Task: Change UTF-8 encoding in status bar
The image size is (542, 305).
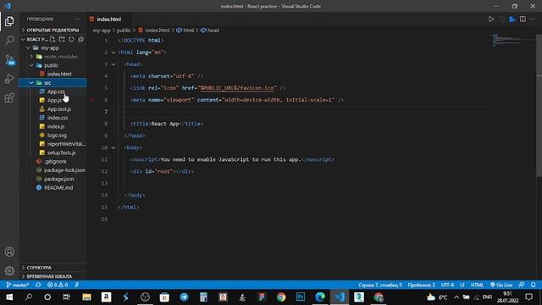Action: tap(447, 285)
